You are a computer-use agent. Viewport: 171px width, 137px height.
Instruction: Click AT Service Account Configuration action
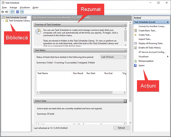coord(152,52)
